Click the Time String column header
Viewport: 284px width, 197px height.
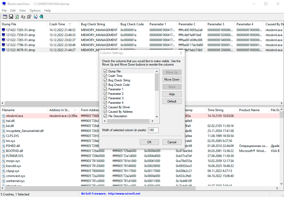[x=222, y=110]
